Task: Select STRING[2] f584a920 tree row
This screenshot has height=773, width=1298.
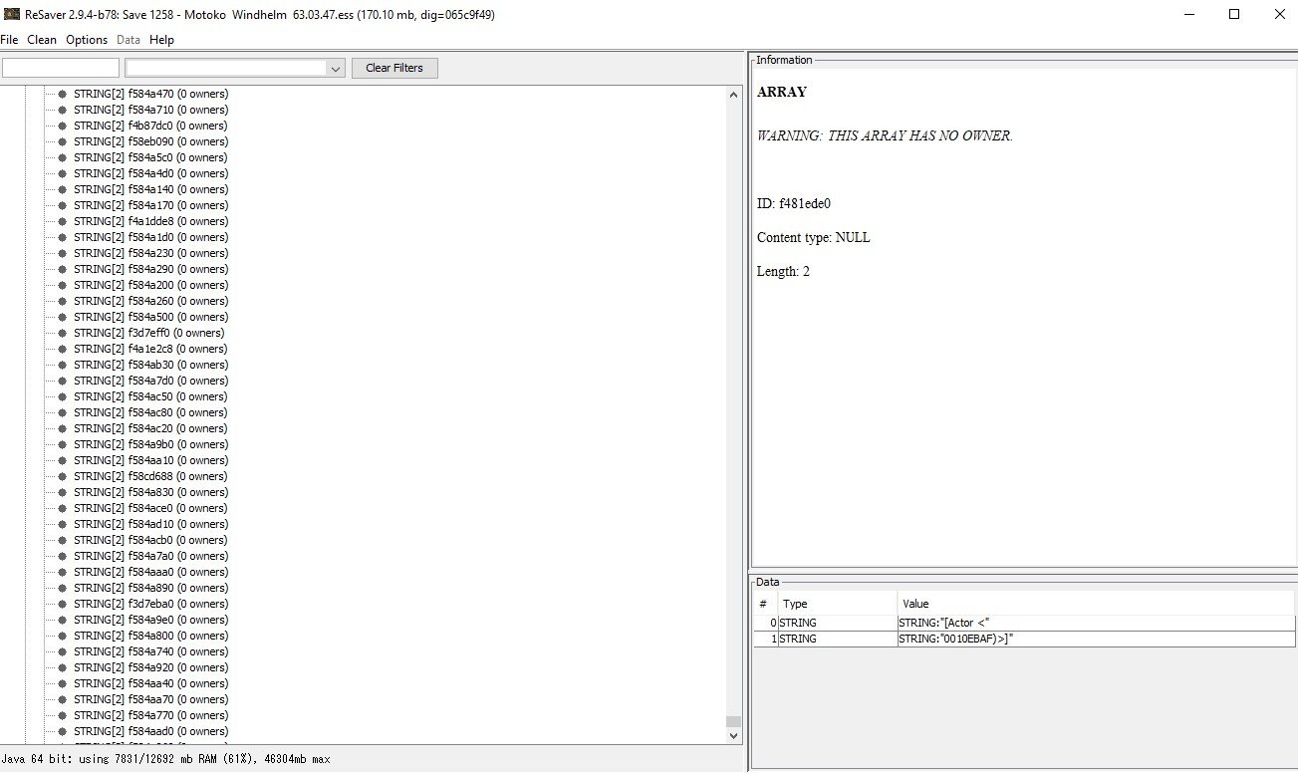Action: point(150,667)
